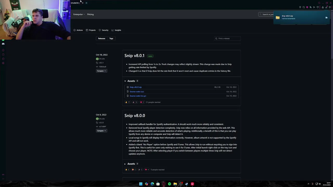The image size is (333, 187).
Task: Open Steam from the taskbar
Action: 187,184
